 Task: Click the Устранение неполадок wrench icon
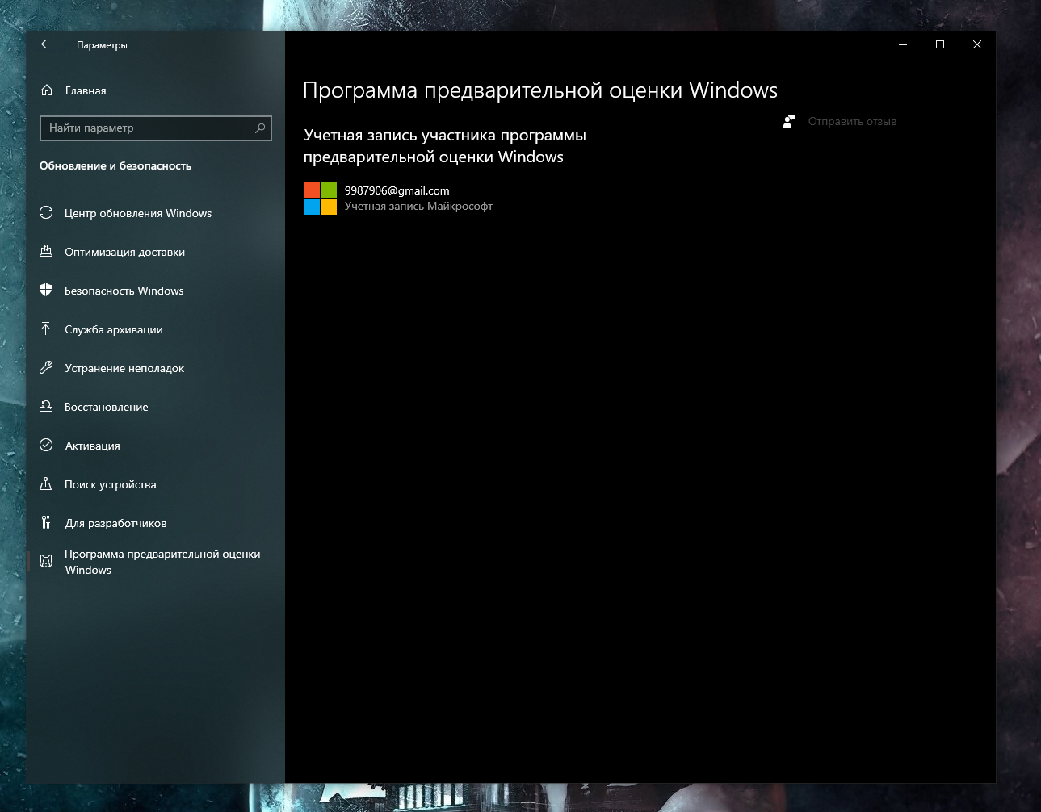click(46, 368)
